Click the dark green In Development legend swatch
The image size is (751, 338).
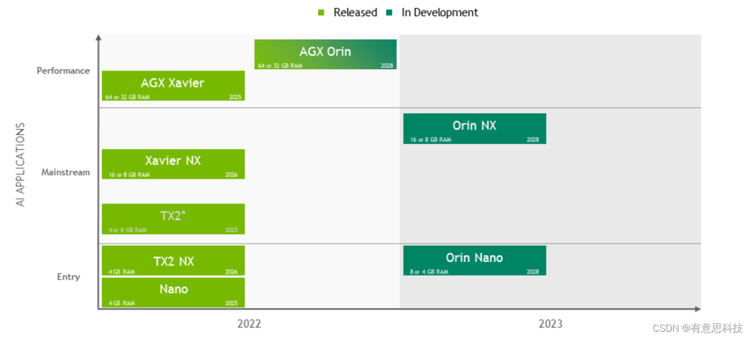tap(390, 13)
